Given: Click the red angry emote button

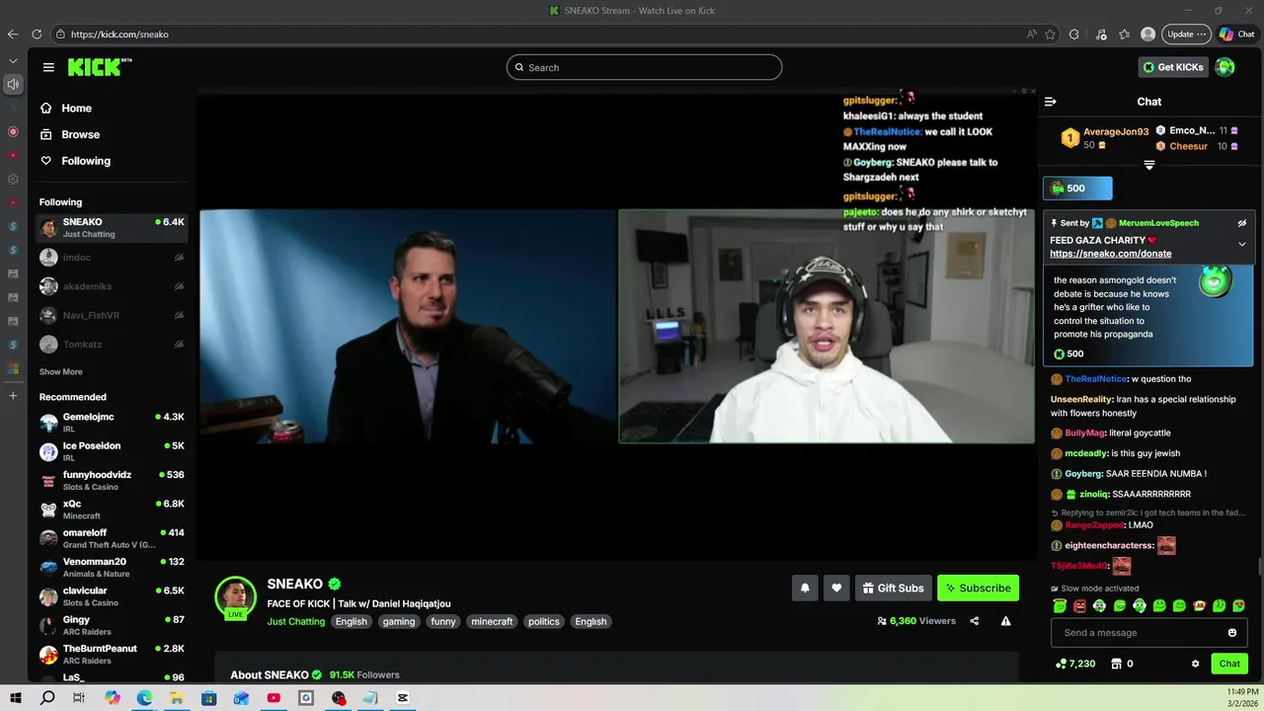Looking at the screenshot, I should point(1079,605).
